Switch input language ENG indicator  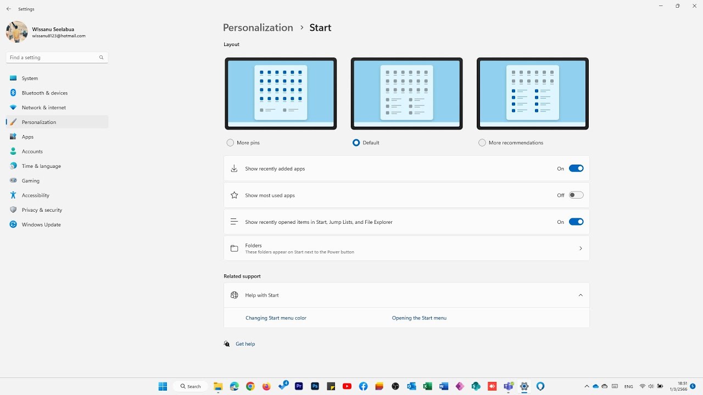pos(629,387)
